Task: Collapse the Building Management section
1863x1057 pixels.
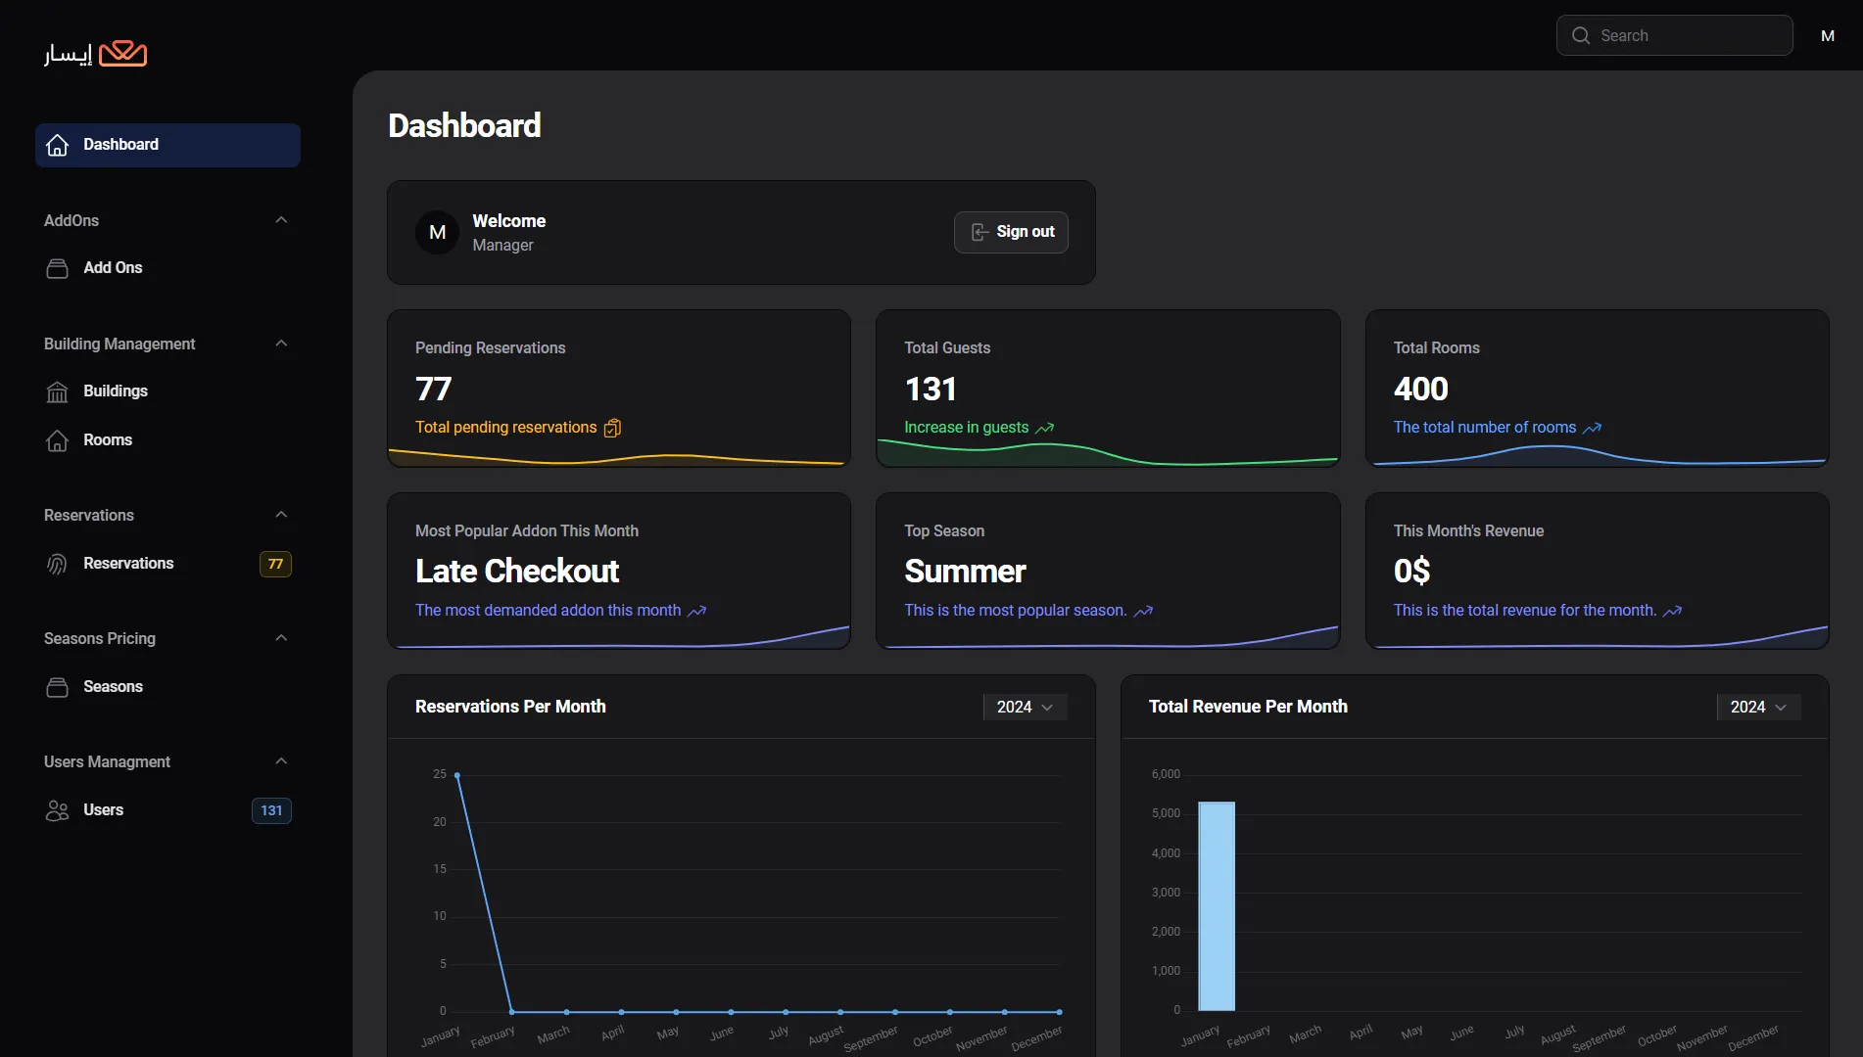Action: point(281,344)
